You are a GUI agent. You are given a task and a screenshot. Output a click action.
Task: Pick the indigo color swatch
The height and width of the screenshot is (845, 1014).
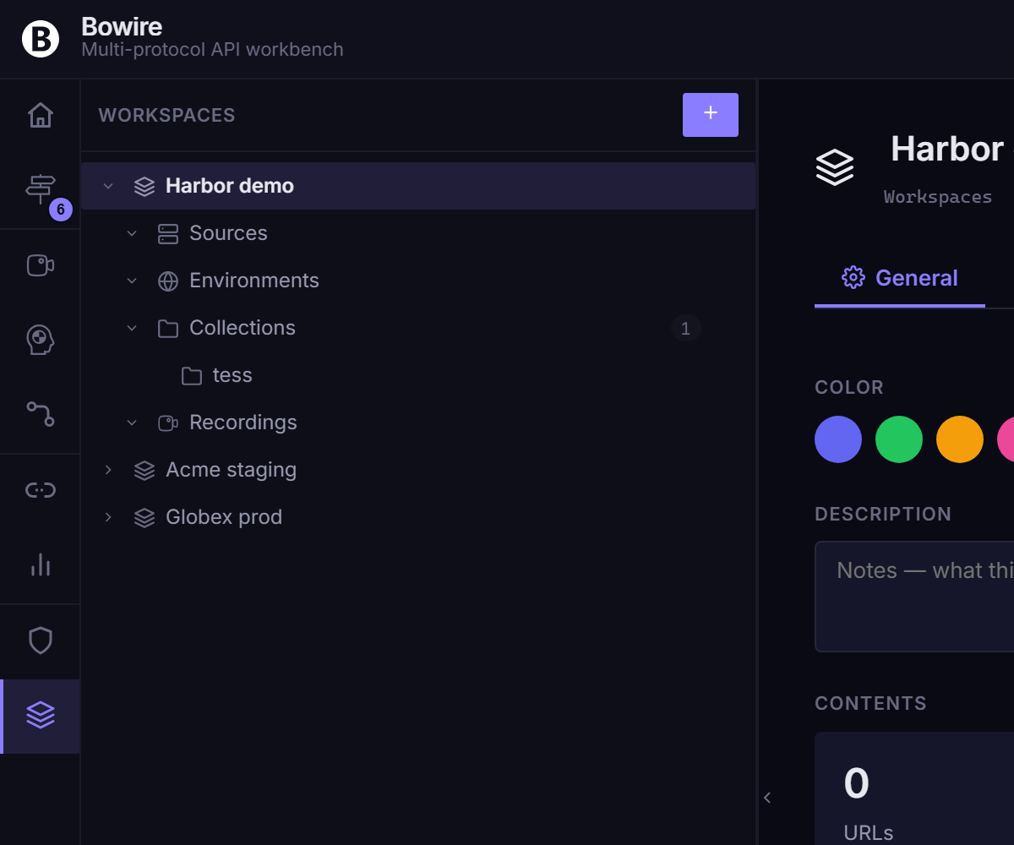[838, 439]
